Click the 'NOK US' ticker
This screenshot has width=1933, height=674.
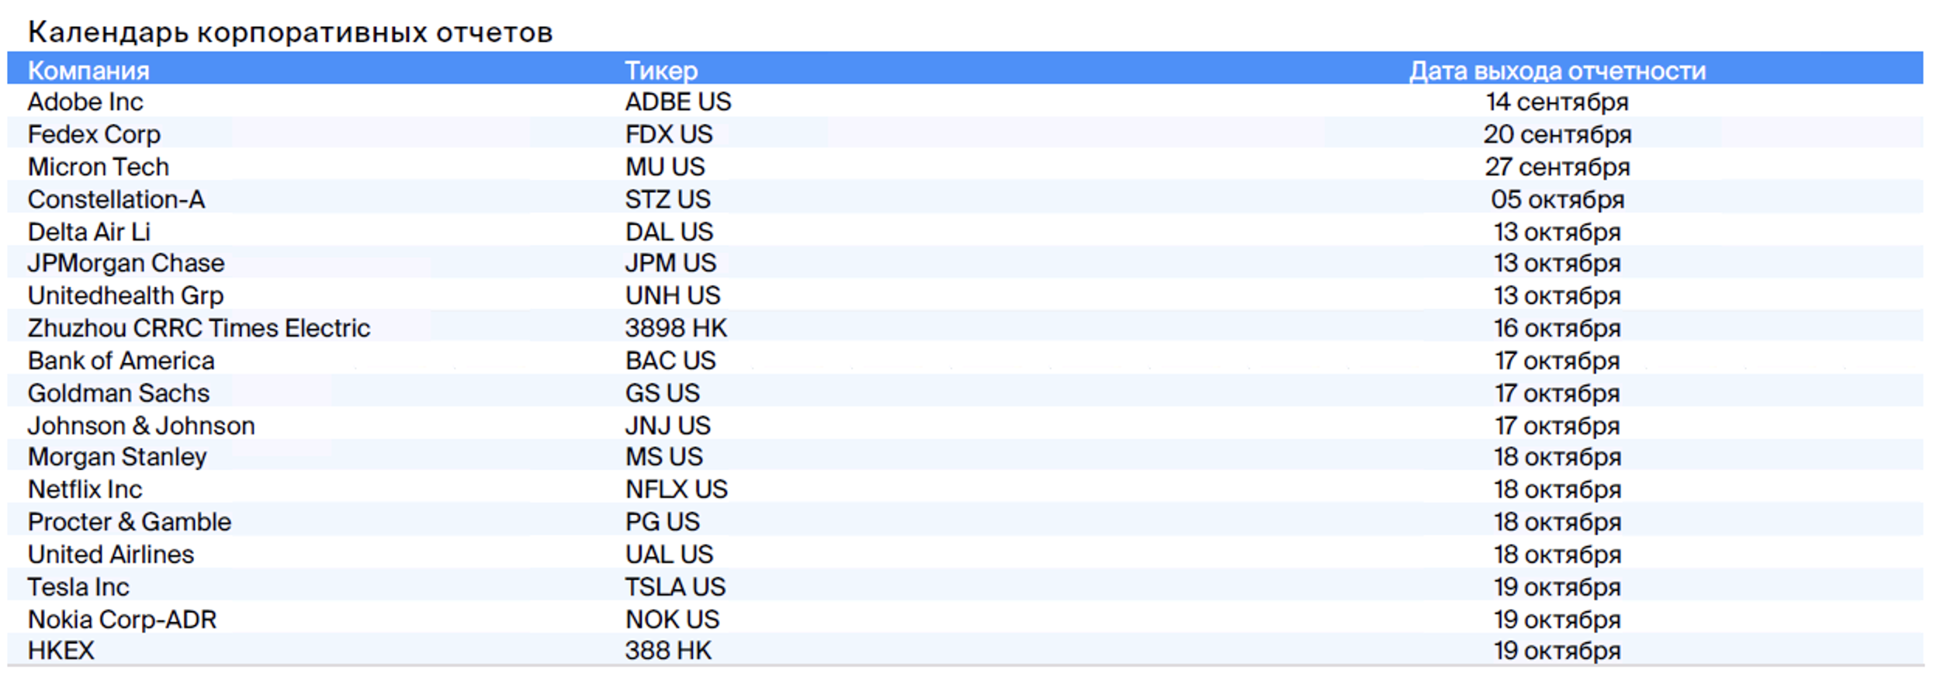[672, 620]
